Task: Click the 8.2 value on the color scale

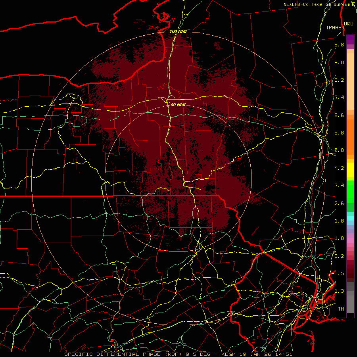Action: click(x=339, y=80)
